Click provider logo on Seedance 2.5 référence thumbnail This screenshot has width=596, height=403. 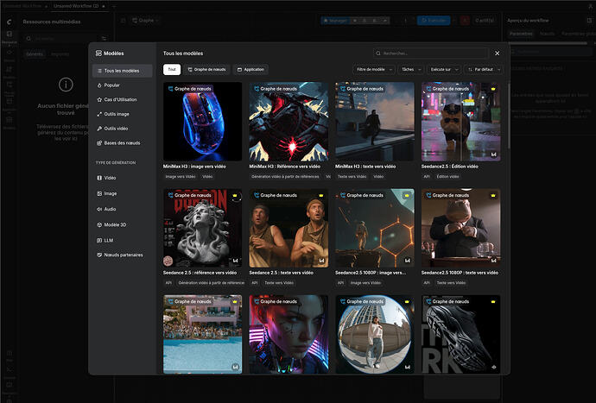pos(235,261)
